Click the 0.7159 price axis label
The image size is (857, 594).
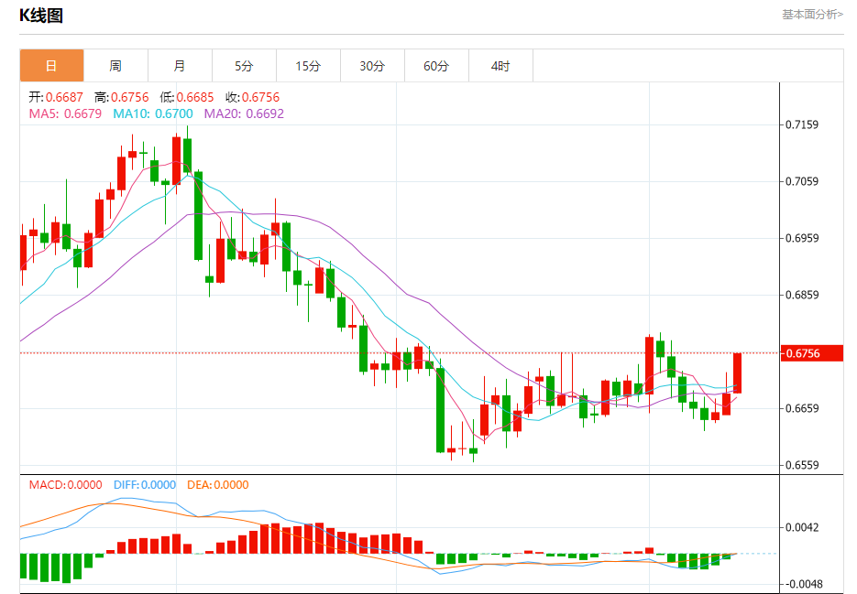tap(802, 124)
